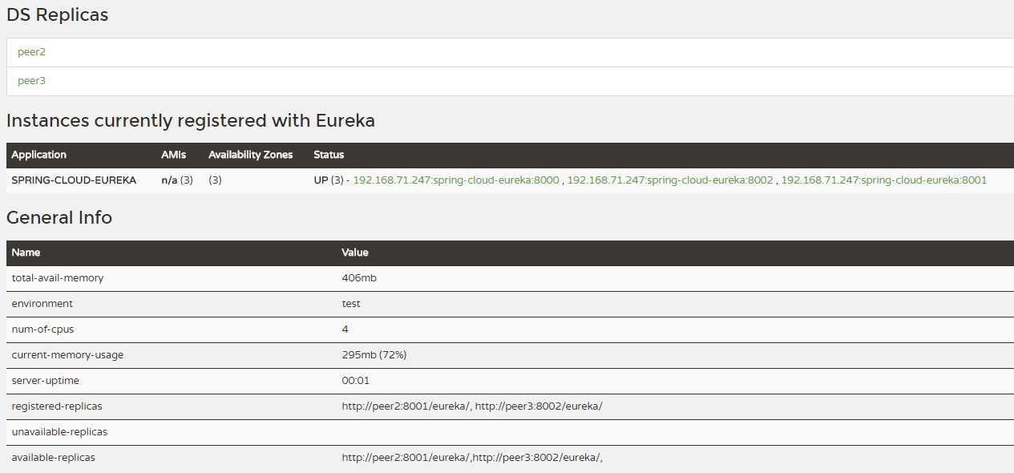Click the num-of-cpus row label

(x=43, y=329)
